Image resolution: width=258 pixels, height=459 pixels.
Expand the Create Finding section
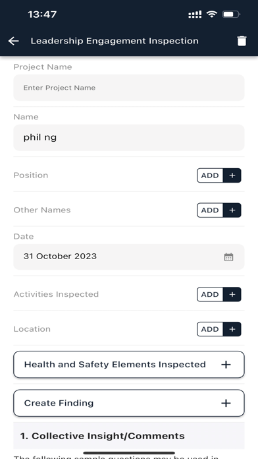coord(129,403)
